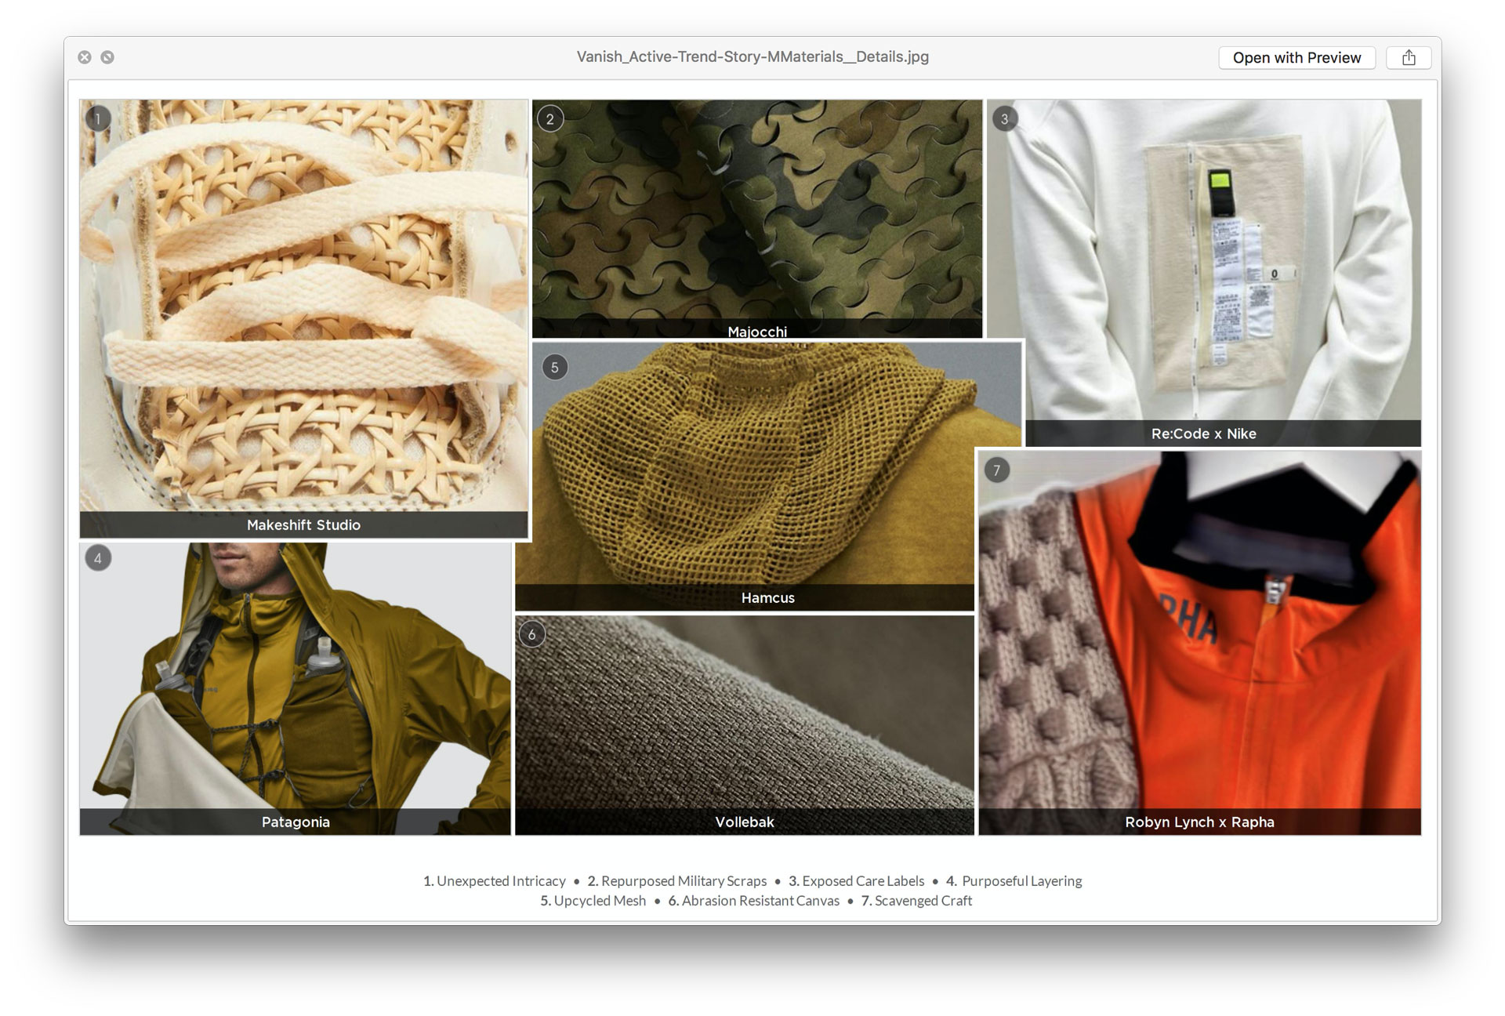Image resolution: width=1505 pixels, height=1016 pixels.
Task: Click the number 5 badge on mesh hood
Action: [x=555, y=367]
